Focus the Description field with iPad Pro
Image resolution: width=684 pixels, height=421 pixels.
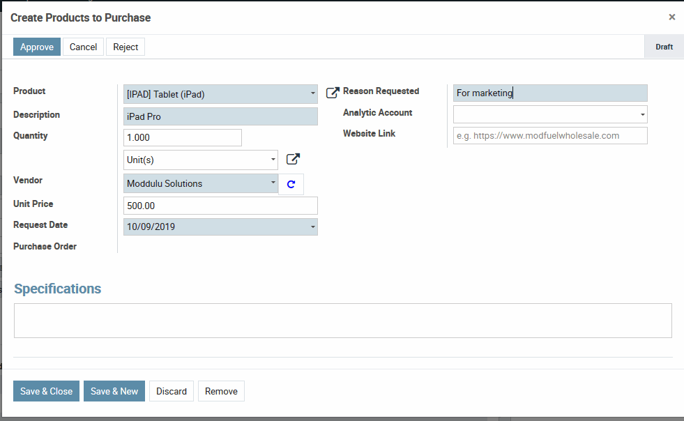(x=220, y=116)
